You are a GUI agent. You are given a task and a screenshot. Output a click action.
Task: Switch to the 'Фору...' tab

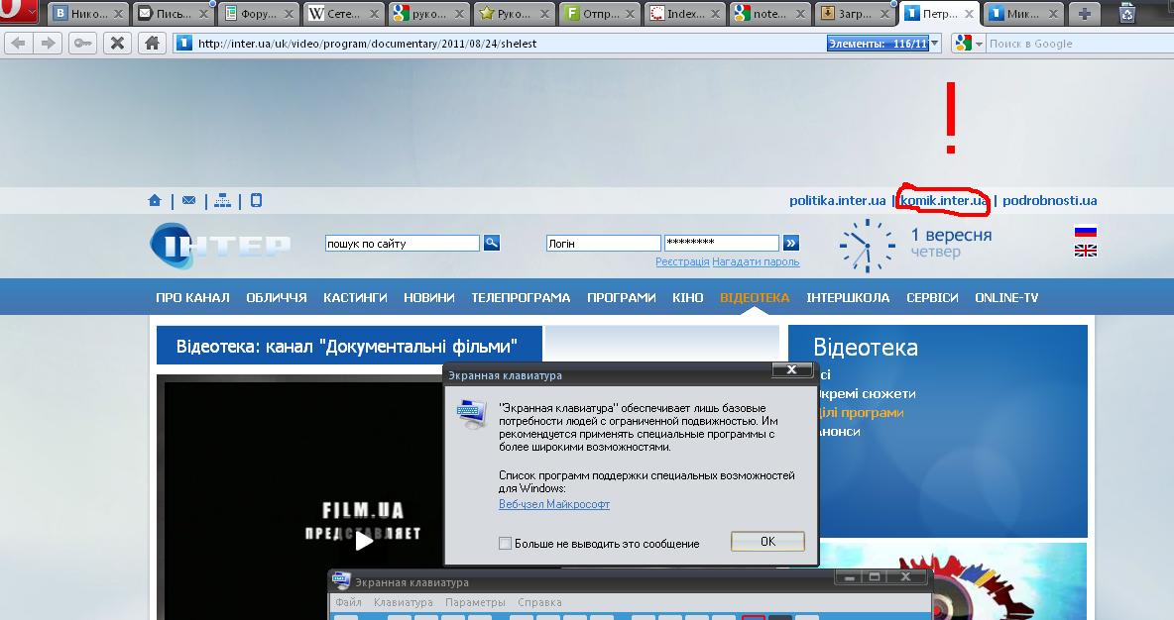[x=259, y=14]
